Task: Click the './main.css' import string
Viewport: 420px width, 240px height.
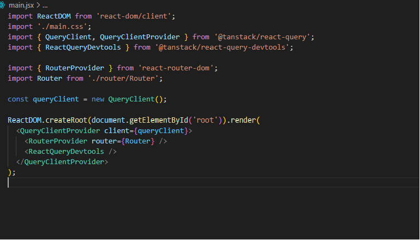Action: click(x=62, y=27)
